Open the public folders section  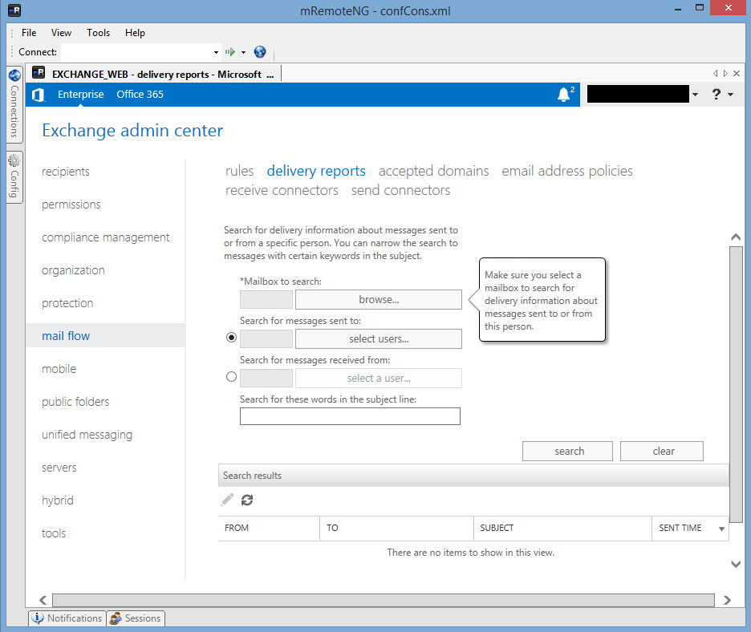click(75, 402)
